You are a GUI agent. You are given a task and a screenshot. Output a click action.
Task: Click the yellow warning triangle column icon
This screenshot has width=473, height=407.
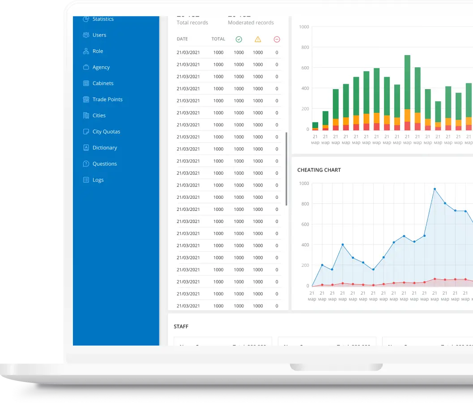[x=258, y=39]
